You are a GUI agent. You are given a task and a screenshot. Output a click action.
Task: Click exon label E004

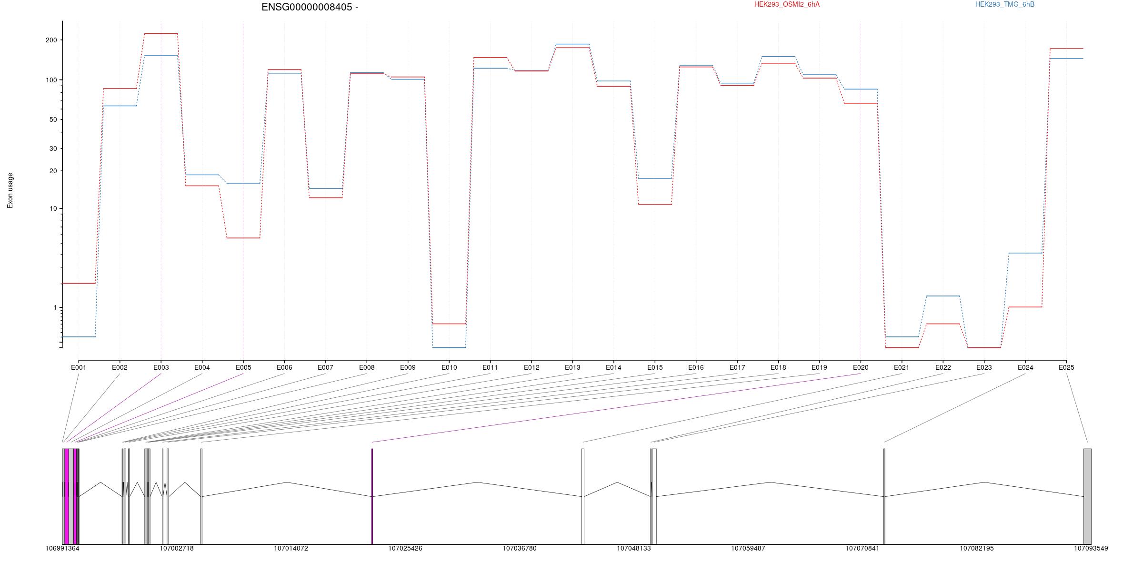point(202,367)
